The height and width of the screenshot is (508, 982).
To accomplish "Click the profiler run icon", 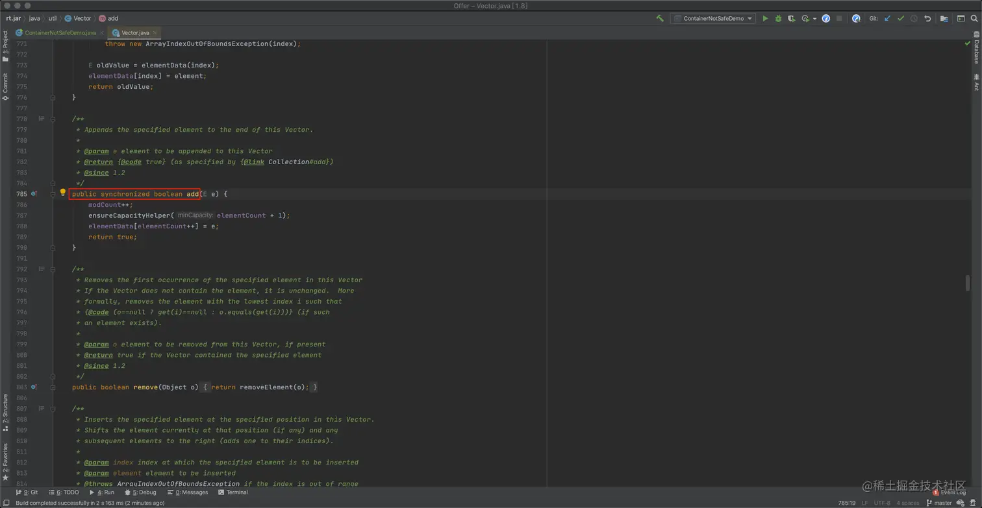I will (805, 19).
